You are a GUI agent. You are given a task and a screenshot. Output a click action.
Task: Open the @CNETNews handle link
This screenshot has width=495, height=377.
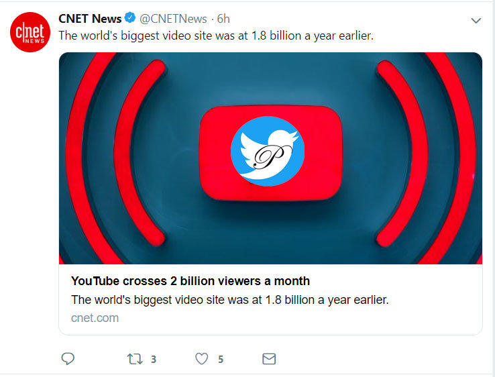click(172, 19)
